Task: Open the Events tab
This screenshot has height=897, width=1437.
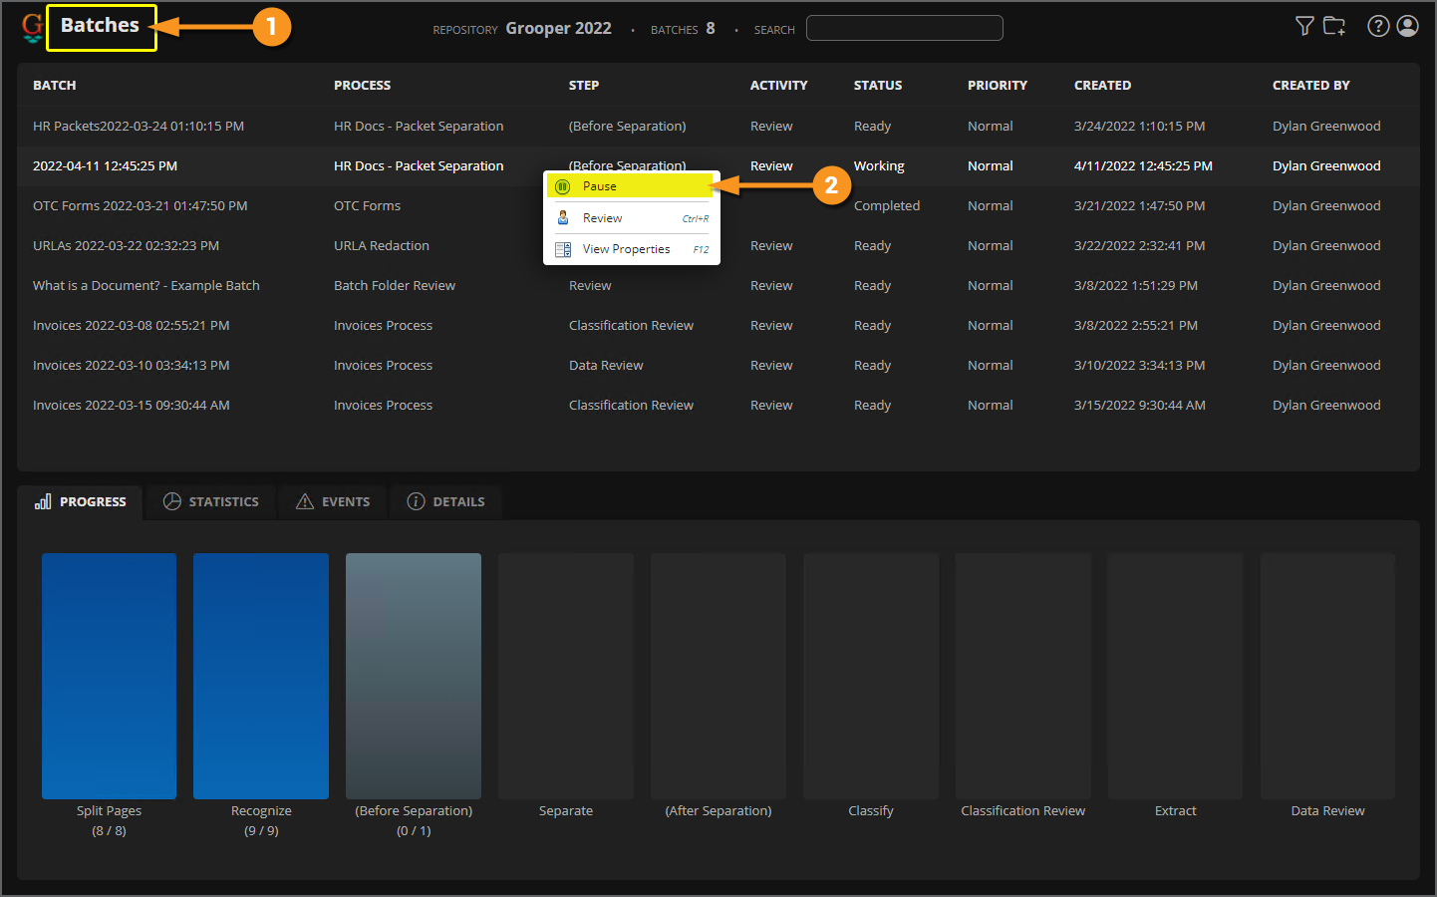Action: 333,501
